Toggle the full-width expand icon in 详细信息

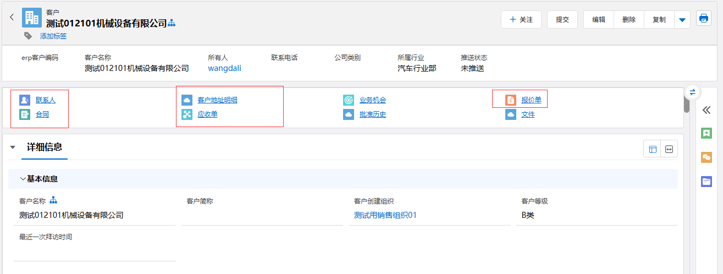[x=669, y=149]
